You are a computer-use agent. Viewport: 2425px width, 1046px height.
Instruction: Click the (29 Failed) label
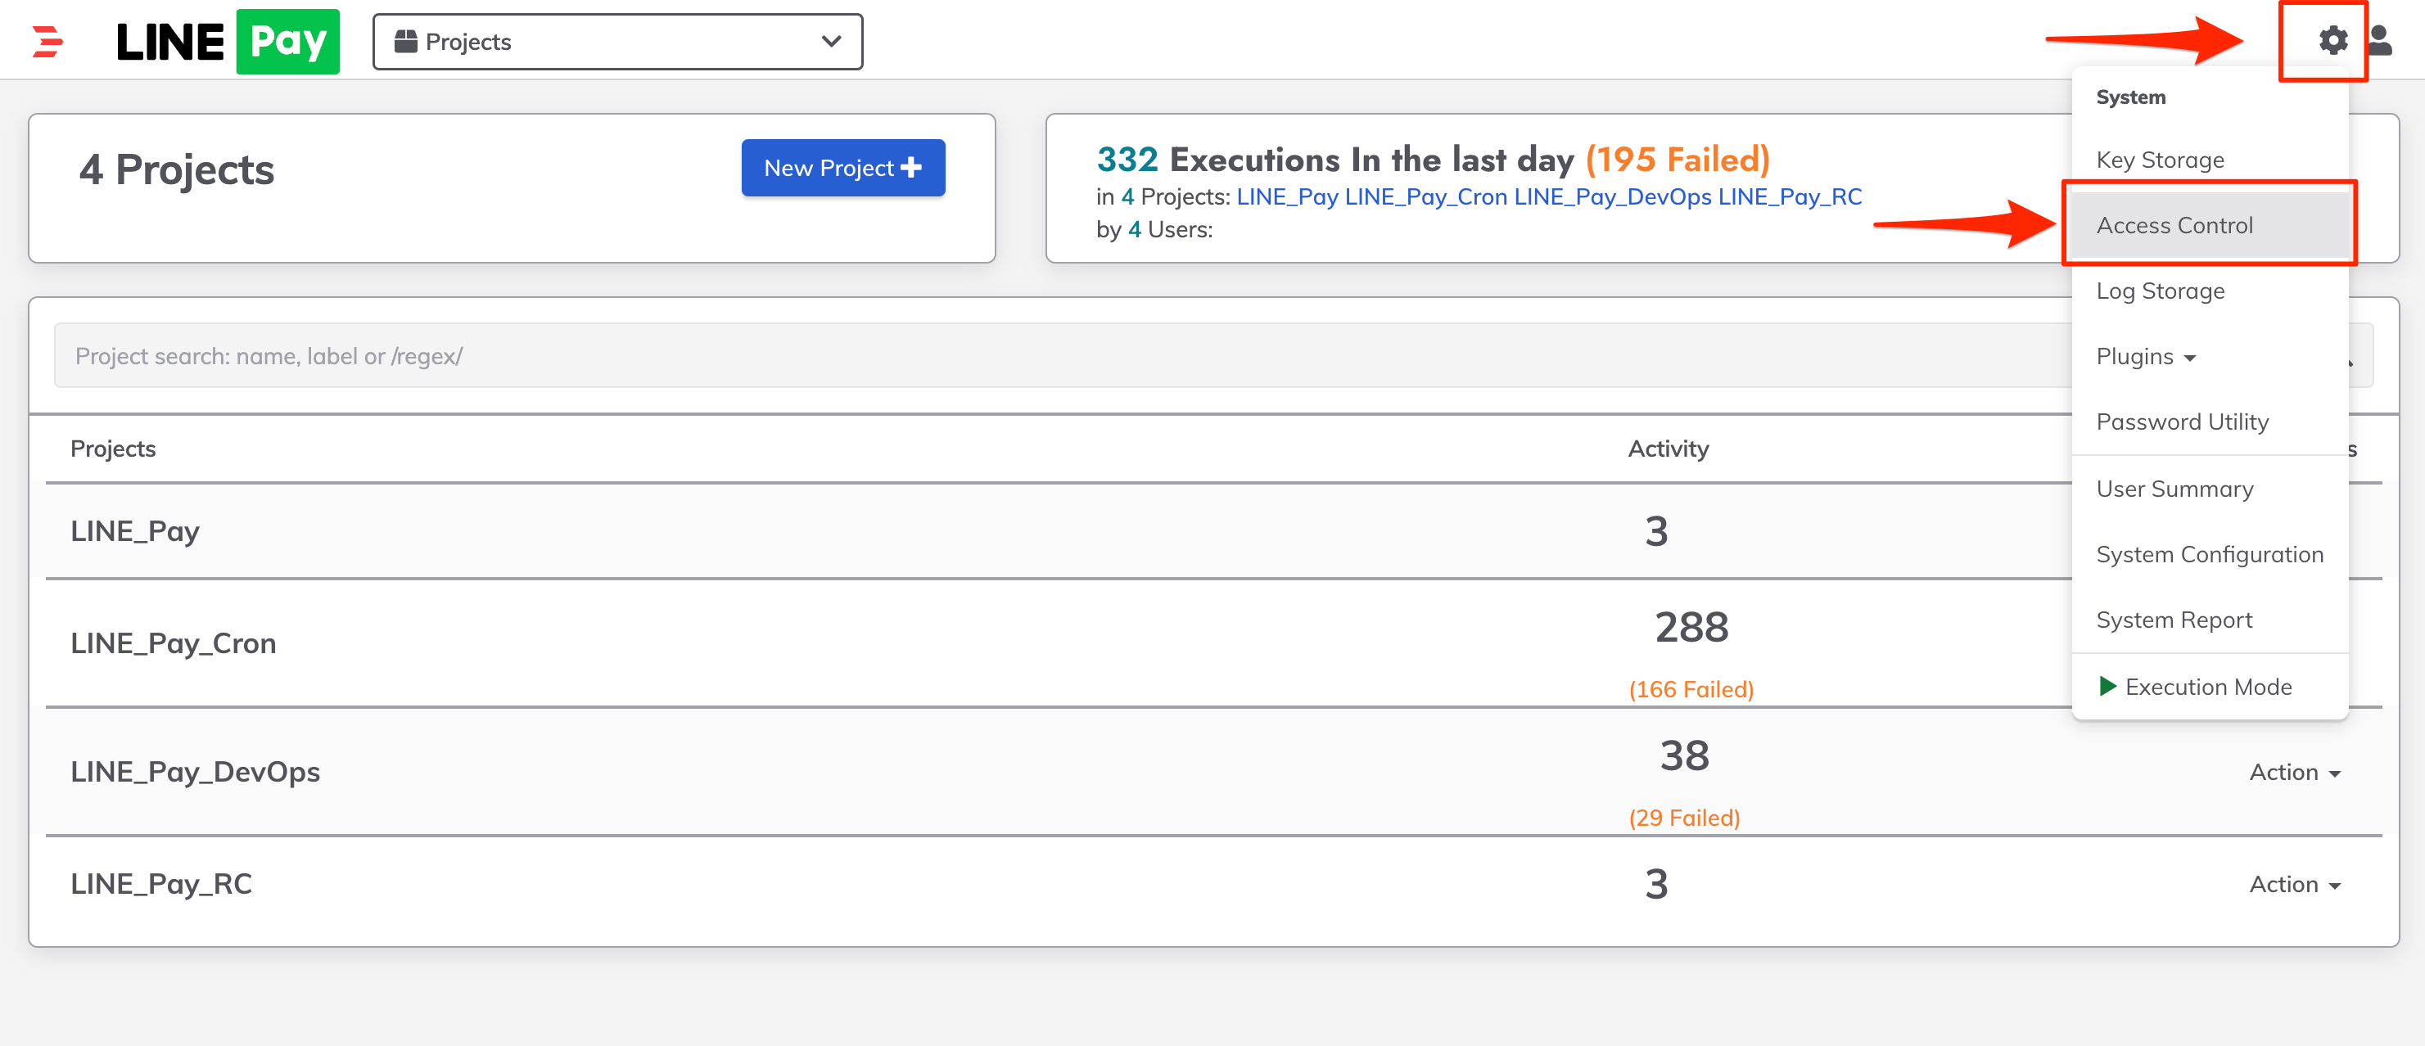(1684, 817)
